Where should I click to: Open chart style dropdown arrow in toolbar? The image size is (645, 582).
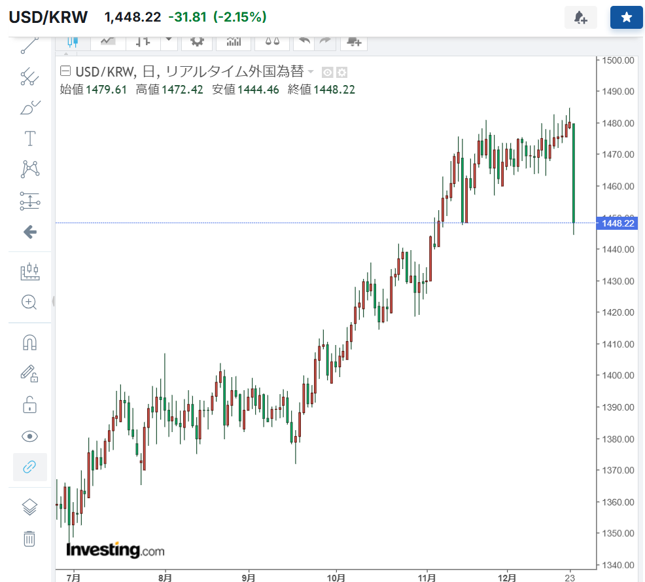click(x=169, y=41)
